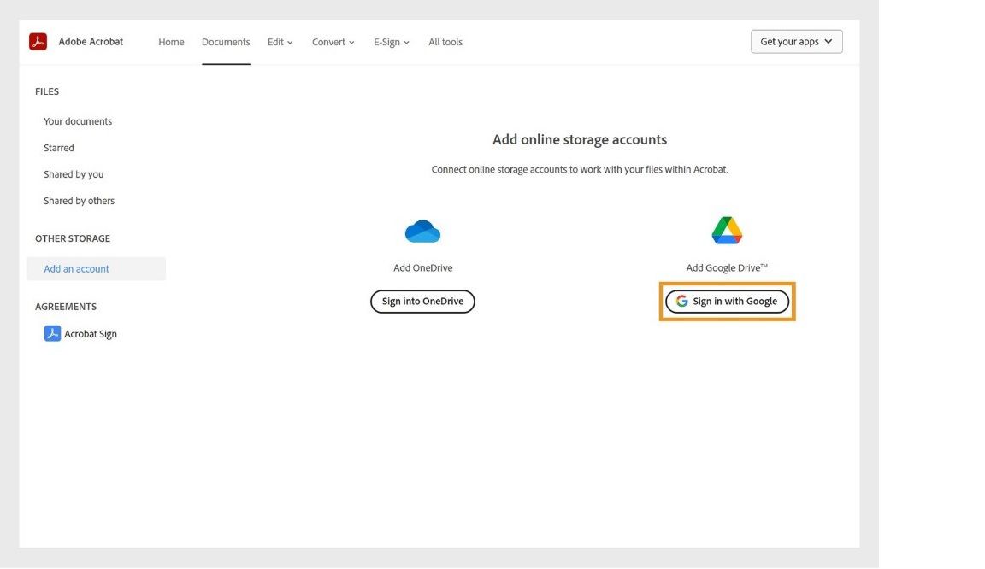Screen dimensions: 985x569
Task: Switch to the Home tab
Action: pyautogui.click(x=170, y=41)
